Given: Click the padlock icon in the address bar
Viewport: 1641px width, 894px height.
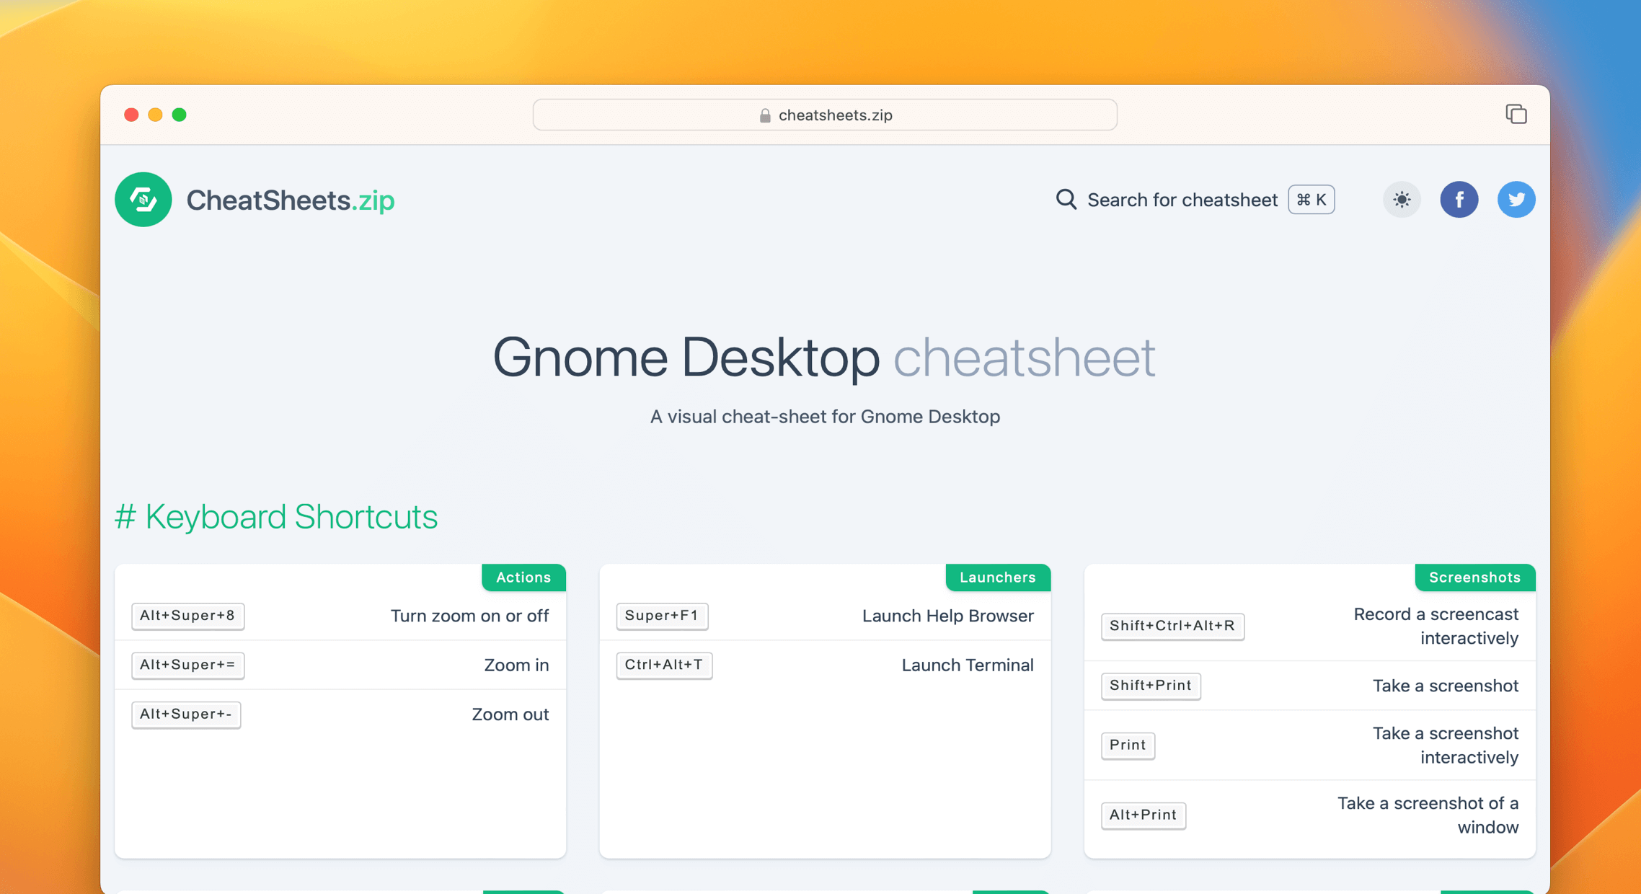Looking at the screenshot, I should [765, 115].
